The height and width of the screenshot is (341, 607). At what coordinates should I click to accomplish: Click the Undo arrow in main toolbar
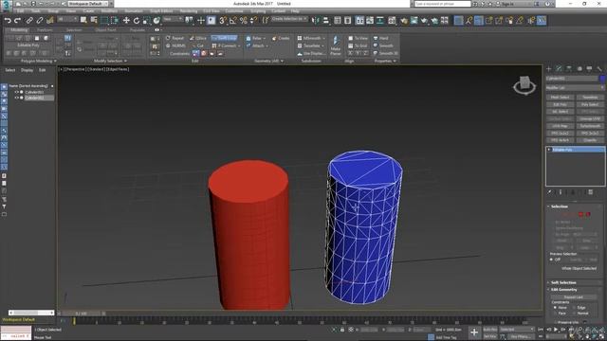pos(8,21)
